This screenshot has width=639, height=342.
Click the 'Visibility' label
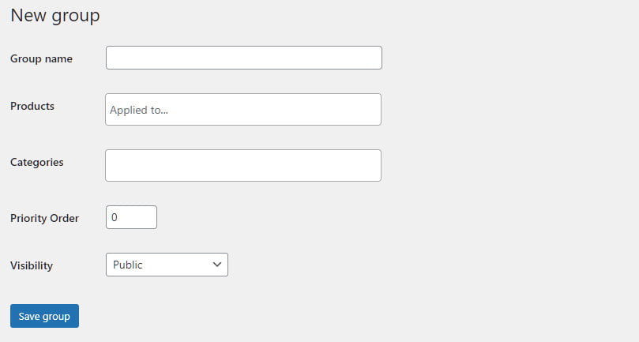(x=32, y=265)
